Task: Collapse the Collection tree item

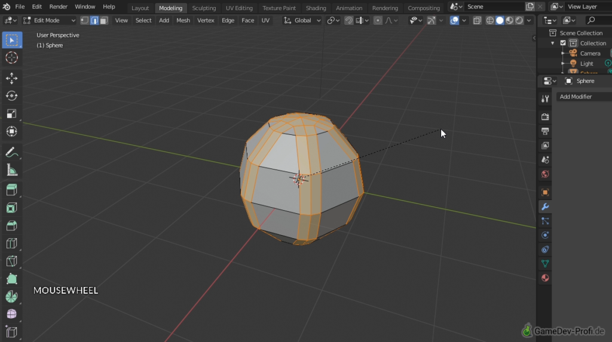Action: [553, 44]
